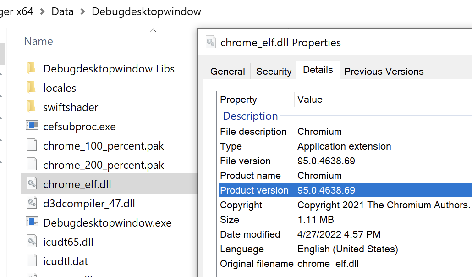Click the File version value 95.0.4638.69
This screenshot has width=472, height=277.
click(326, 161)
